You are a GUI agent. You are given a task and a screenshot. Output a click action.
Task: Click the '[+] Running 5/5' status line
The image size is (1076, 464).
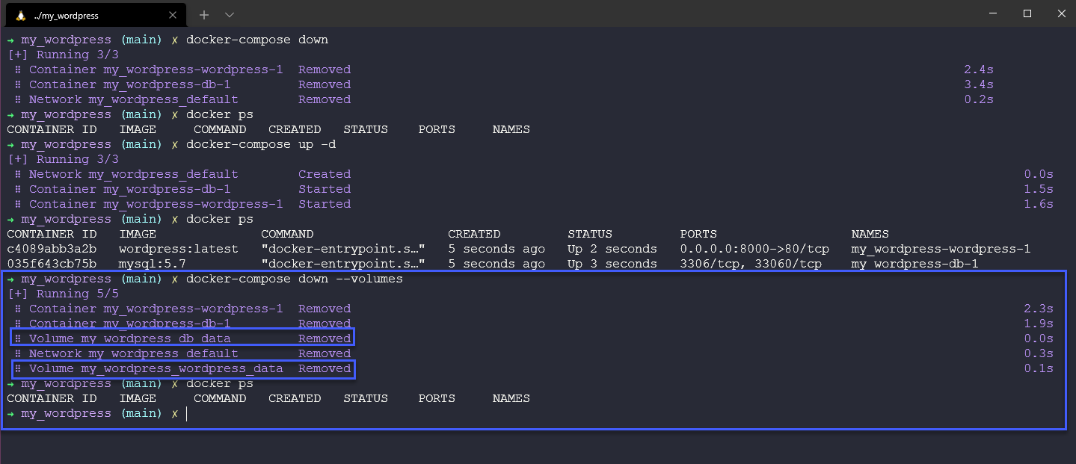(x=63, y=294)
